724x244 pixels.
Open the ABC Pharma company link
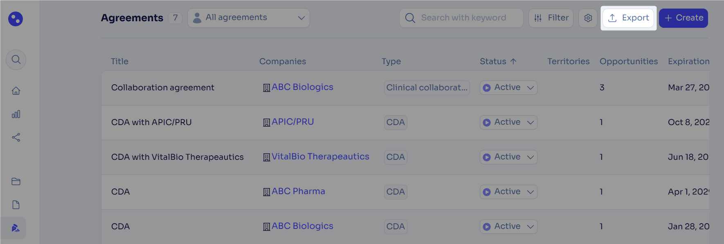[298, 191]
